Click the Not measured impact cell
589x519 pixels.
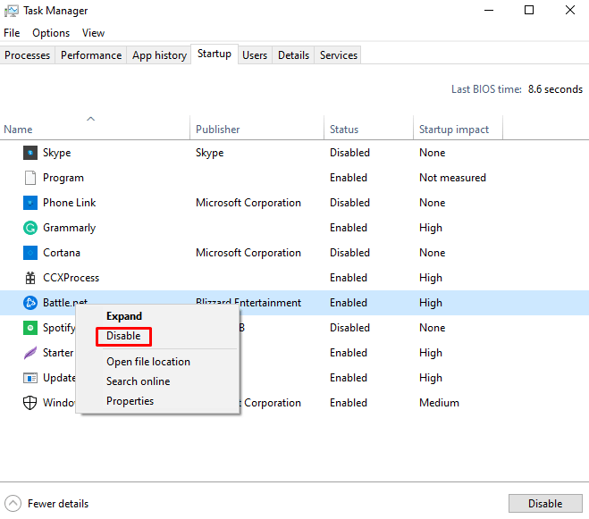[x=452, y=178]
